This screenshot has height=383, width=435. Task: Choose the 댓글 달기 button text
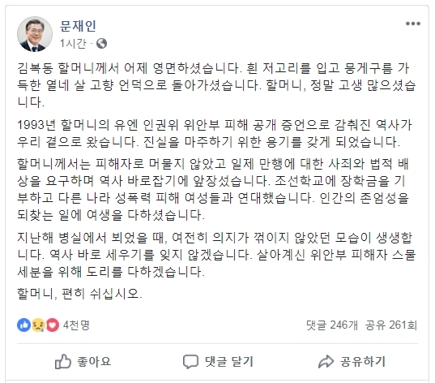(x=229, y=362)
